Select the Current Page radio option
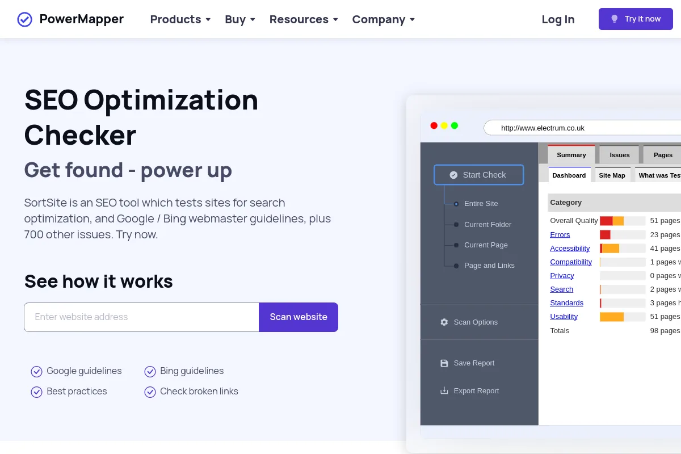Screen dimensions: 681x454 point(456,245)
